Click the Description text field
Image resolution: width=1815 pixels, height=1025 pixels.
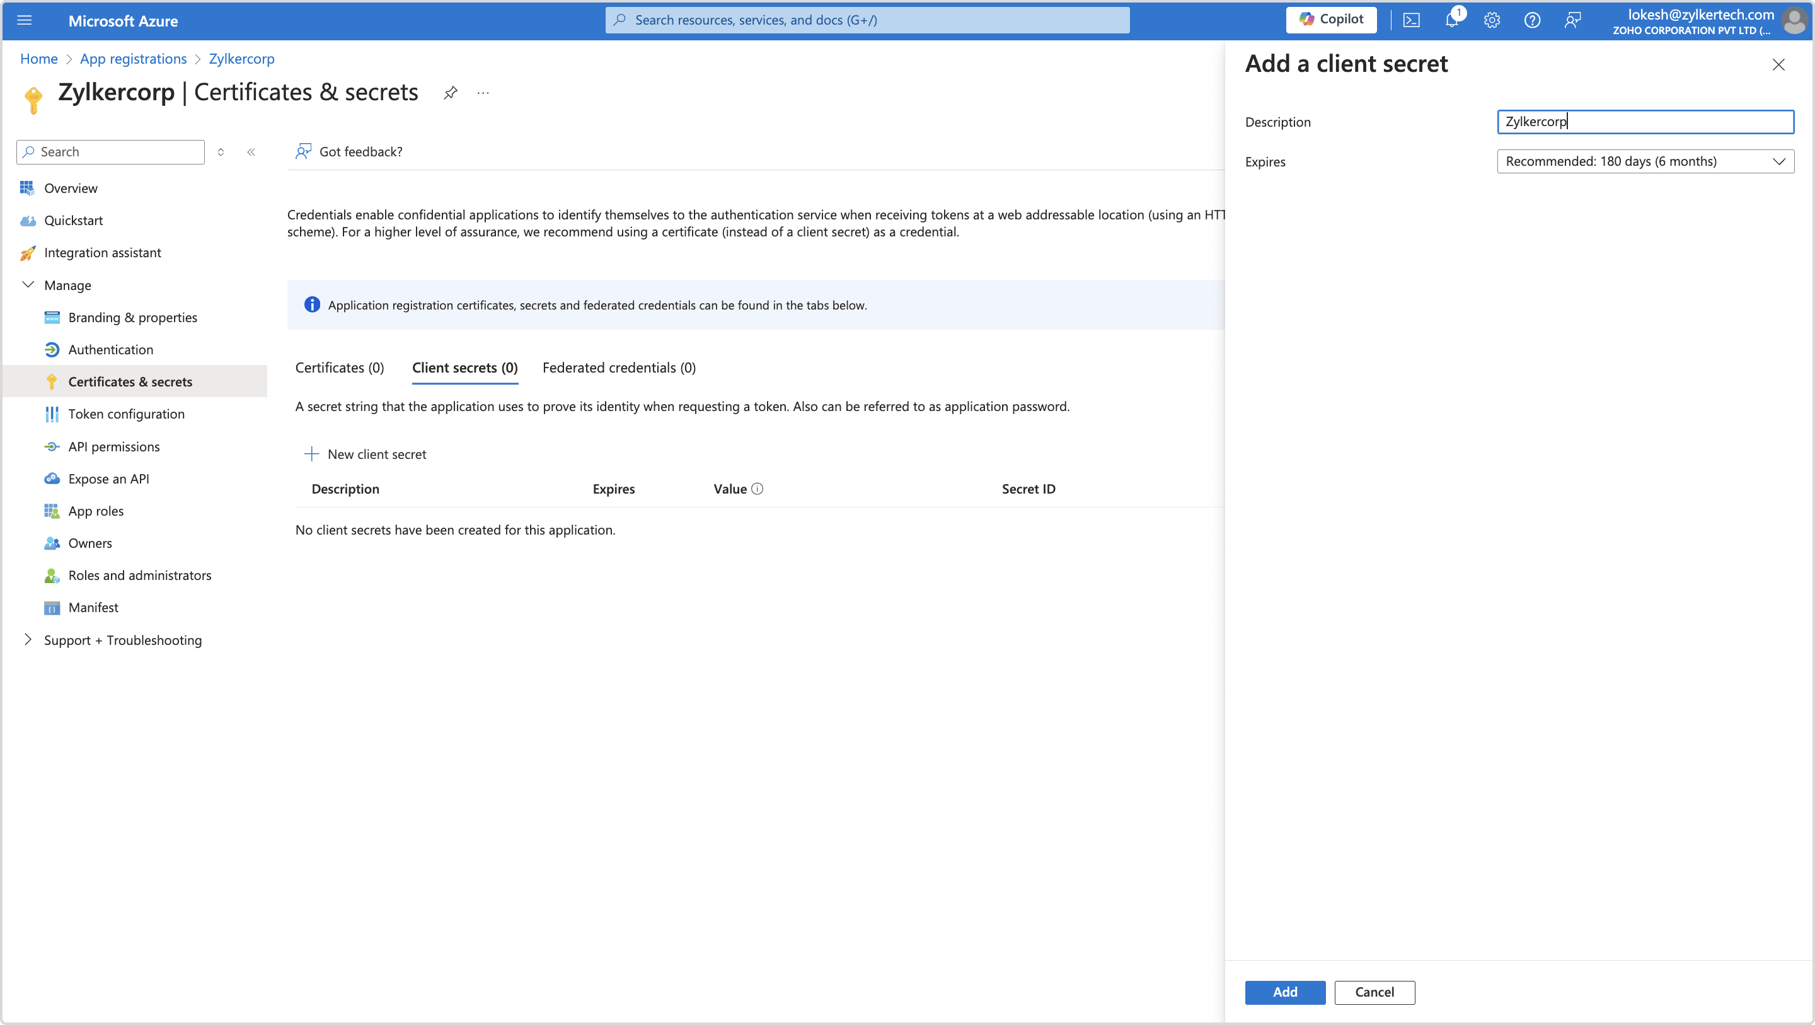1644,122
